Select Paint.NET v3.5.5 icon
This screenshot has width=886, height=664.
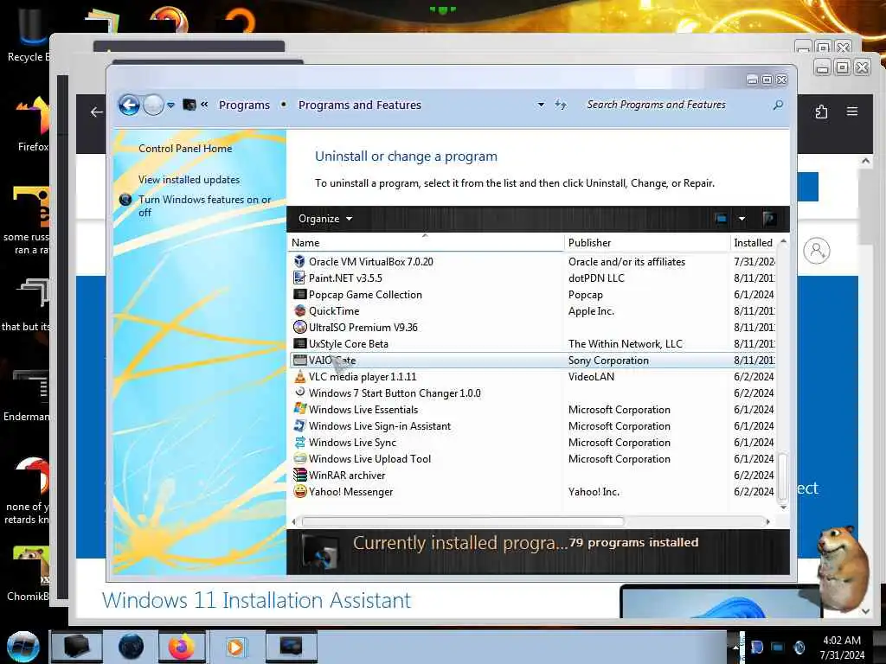(299, 278)
